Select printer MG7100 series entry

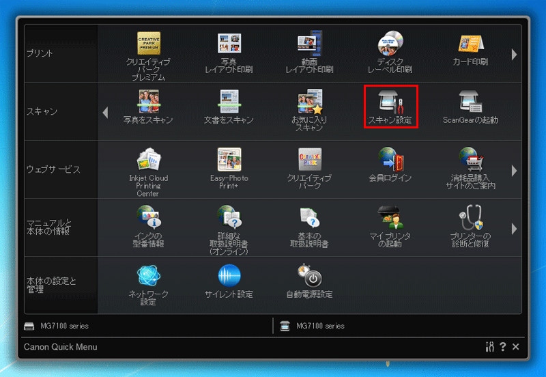tap(57, 326)
